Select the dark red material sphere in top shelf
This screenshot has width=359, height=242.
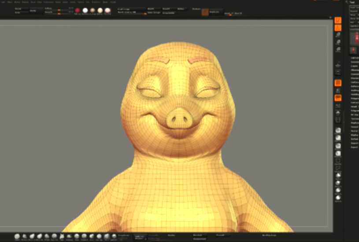[78, 11]
